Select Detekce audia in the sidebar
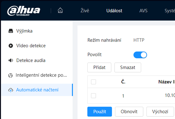Screen dimensions: 175x119 coord(31,60)
